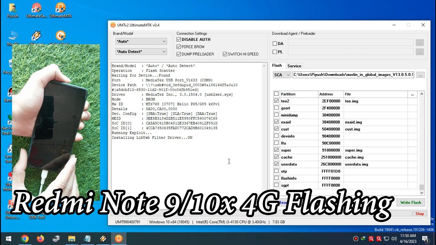Open the Winamp desktop shortcut
The height and width of the screenshot is (245, 436).
coord(36,38)
